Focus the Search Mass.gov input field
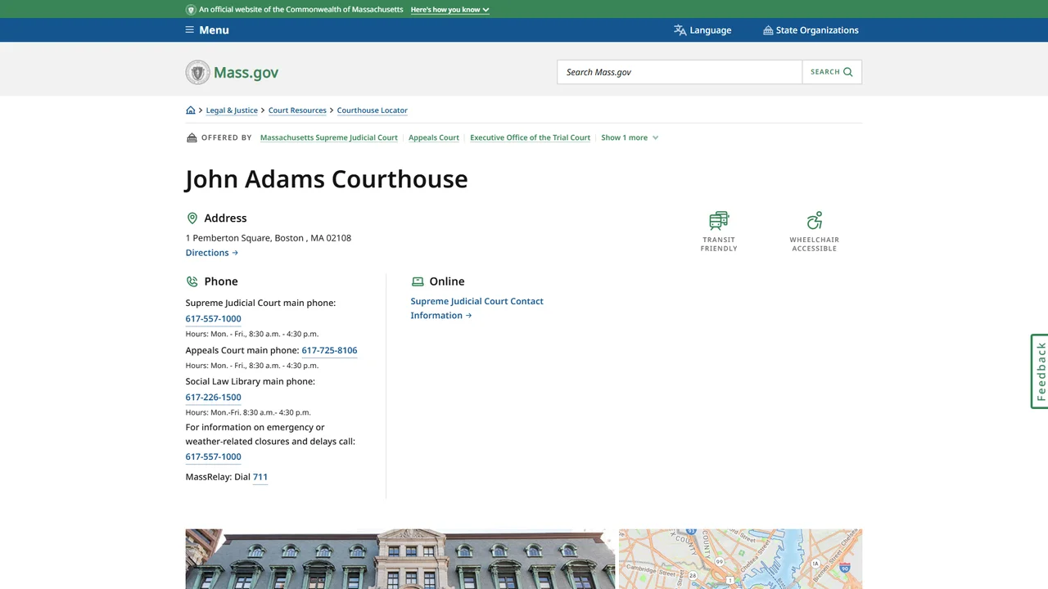Screen dimensions: 1048x589 [680, 72]
